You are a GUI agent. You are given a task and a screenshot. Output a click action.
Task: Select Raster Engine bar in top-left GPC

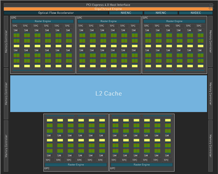43,21
